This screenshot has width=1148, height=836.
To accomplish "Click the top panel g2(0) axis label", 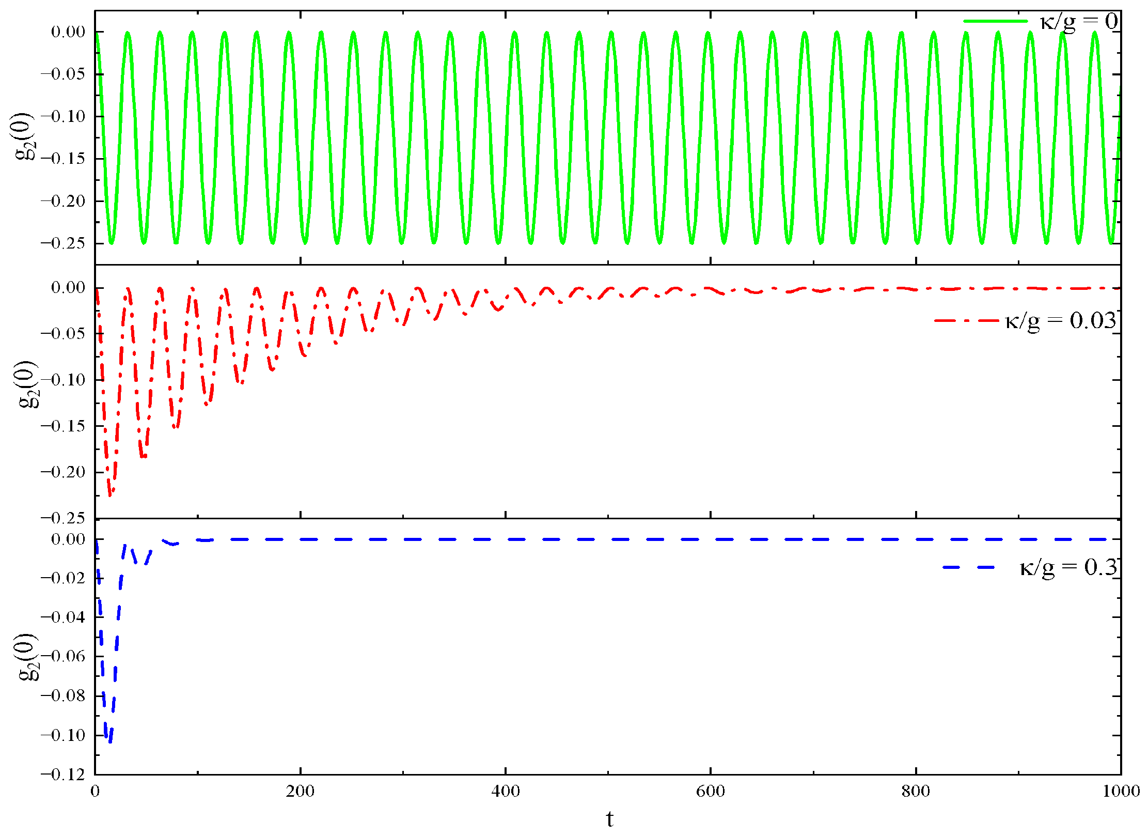I will click(x=26, y=137).
